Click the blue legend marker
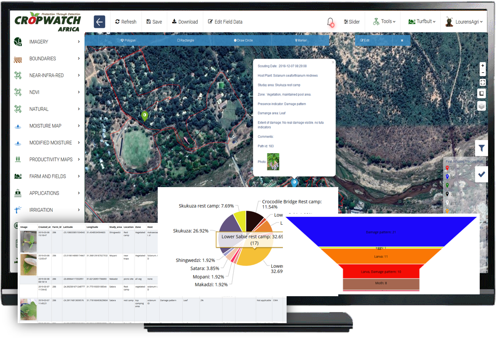The height and width of the screenshot is (338, 496). 447,177
